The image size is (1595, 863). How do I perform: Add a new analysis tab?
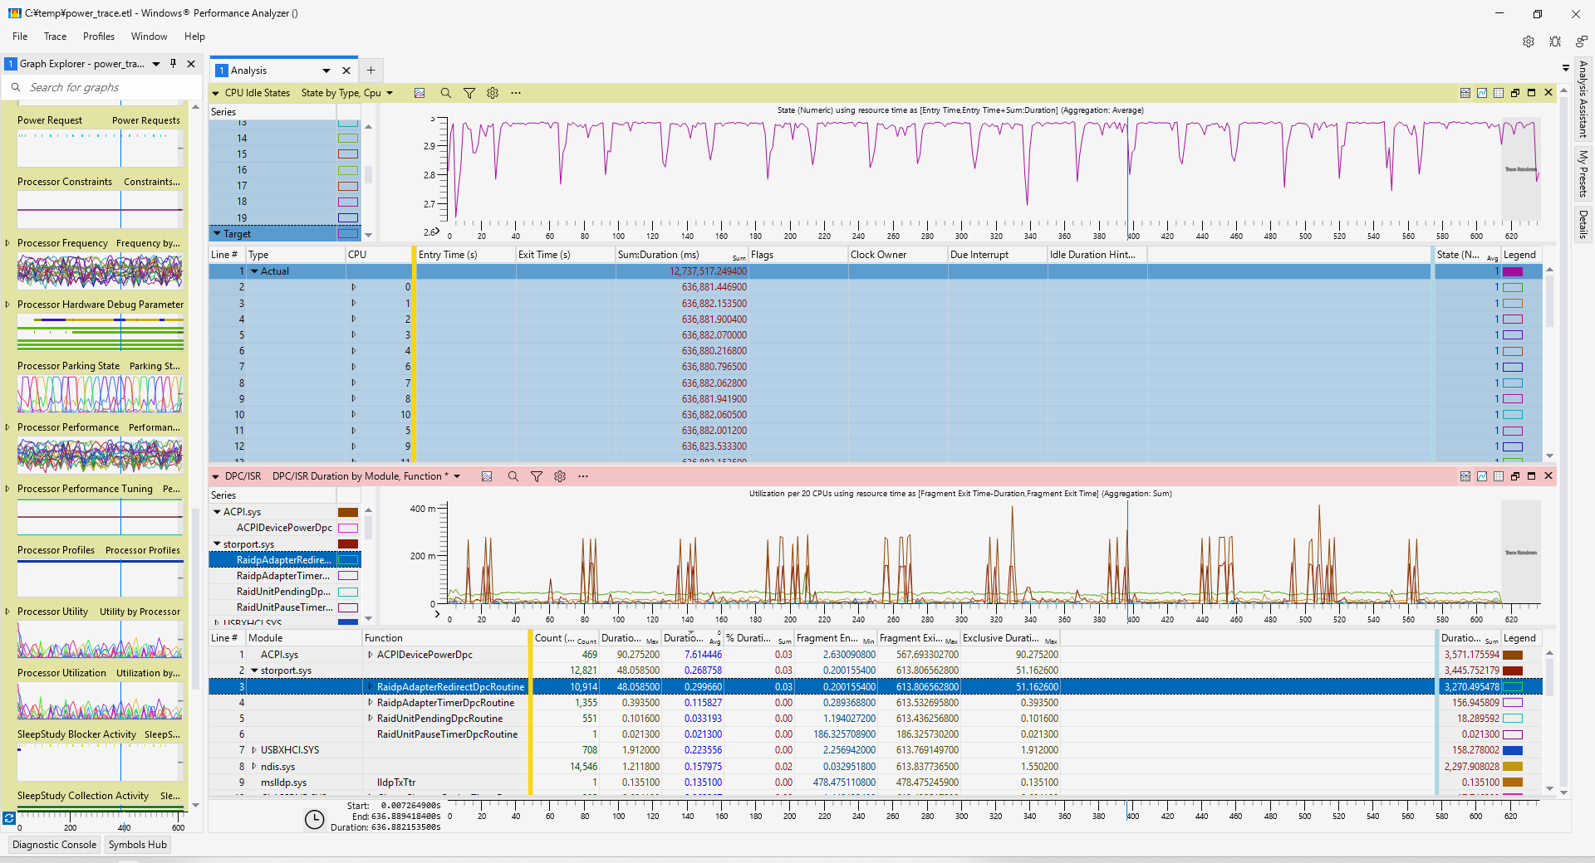tap(371, 71)
